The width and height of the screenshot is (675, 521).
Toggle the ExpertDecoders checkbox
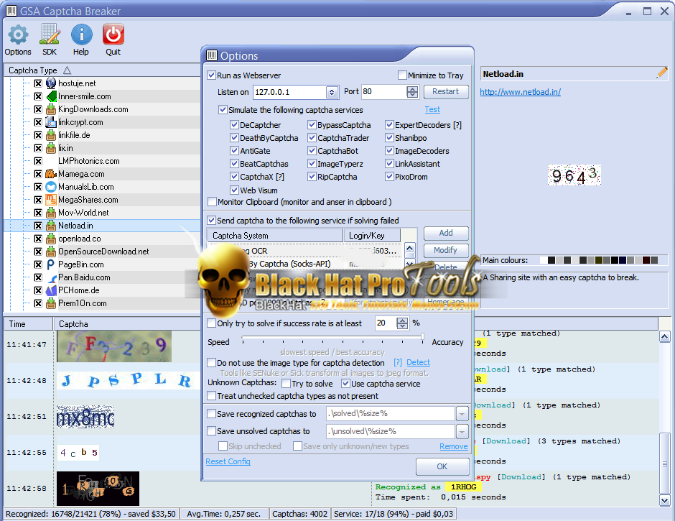pos(389,125)
